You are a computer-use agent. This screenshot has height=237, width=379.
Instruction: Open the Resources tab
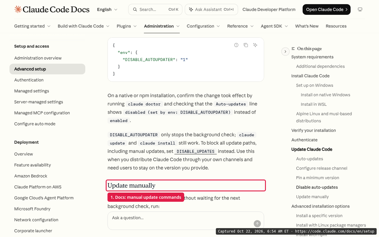coord(336,26)
